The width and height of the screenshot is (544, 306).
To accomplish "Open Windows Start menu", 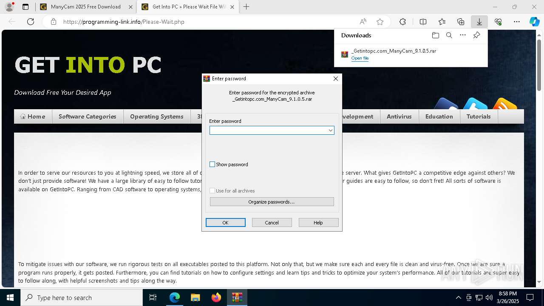I will pos(10,297).
